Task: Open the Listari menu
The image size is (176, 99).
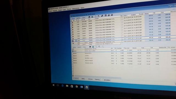Action: point(64,10)
